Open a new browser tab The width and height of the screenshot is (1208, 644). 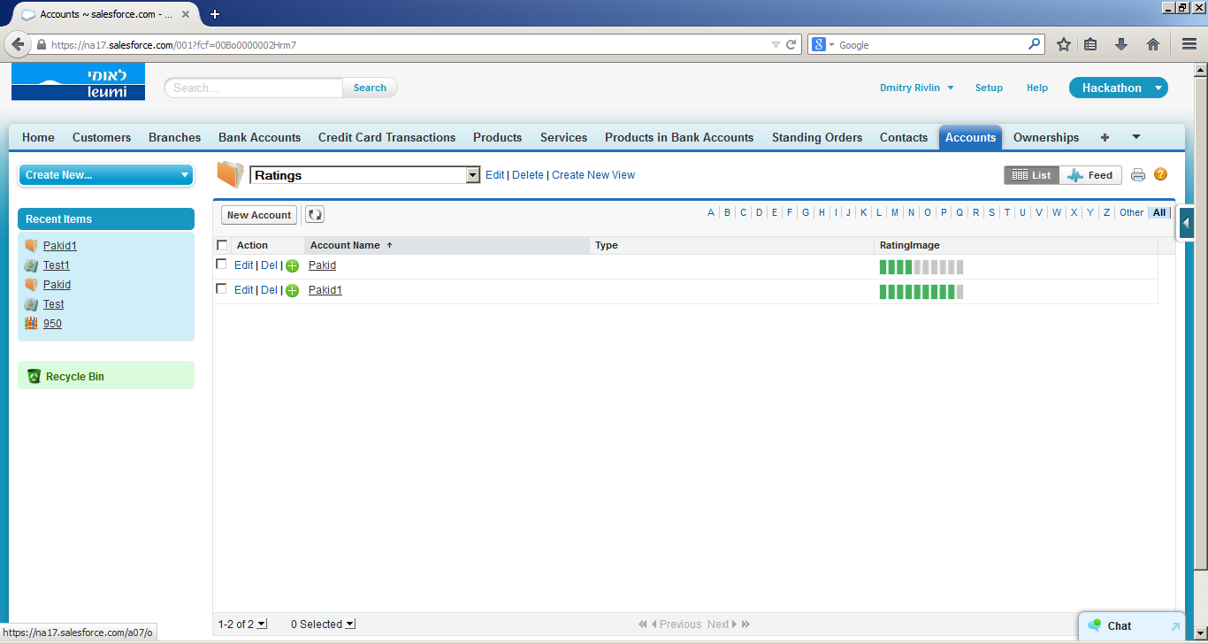[x=215, y=14]
